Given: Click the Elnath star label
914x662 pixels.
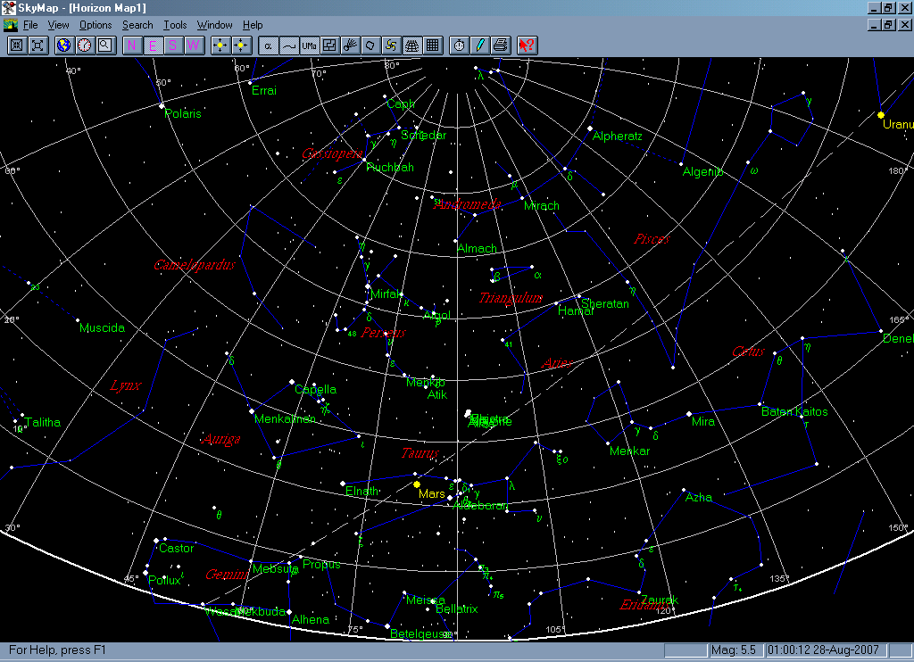Looking at the screenshot, I should 362,491.
